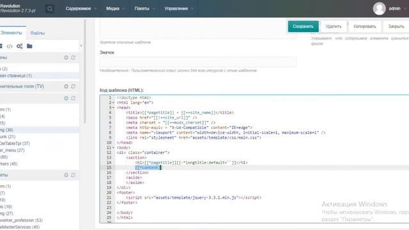Click the new category folder icon
This screenshot has height=230, width=409.
(29, 46)
